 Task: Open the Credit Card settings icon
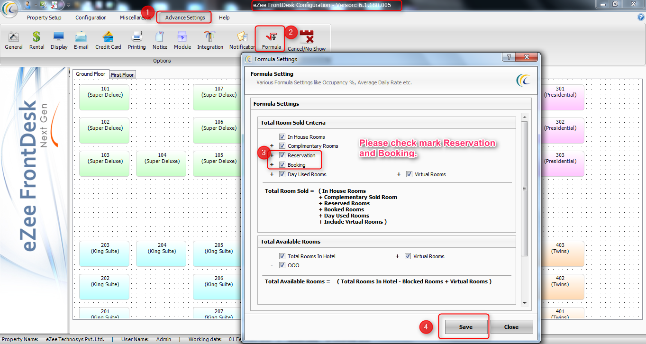108,40
